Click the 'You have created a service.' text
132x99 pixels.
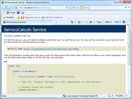click(17, 36)
